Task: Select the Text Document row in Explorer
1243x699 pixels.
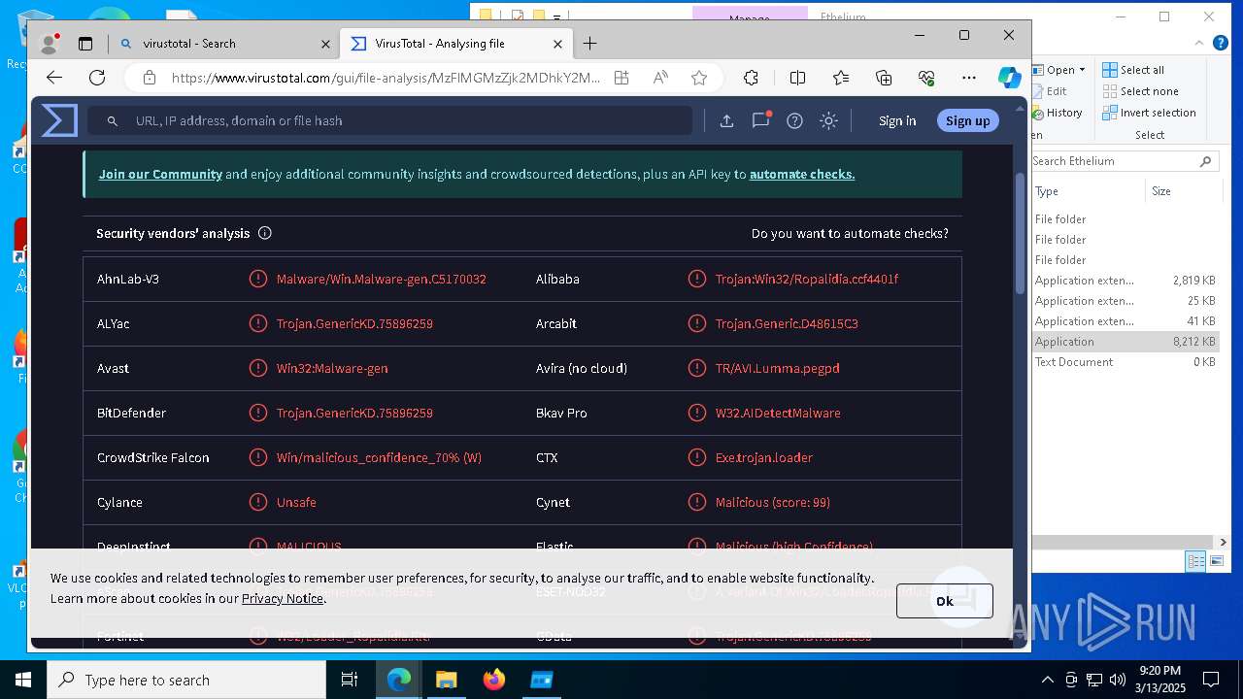Action: (x=1125, y=362)
